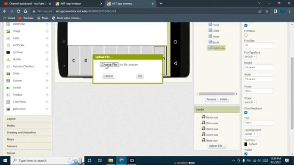Click the Image property field
294x165 pixels.
pos(258,91)
